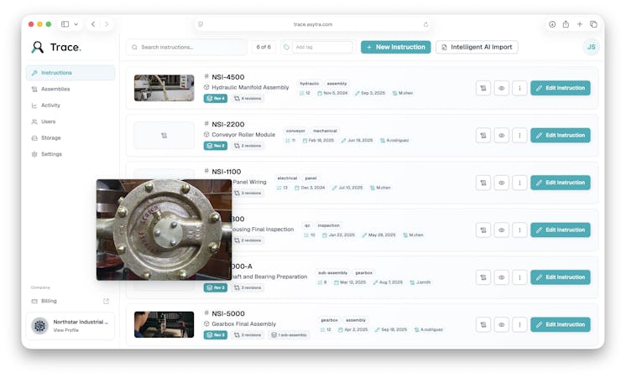Viewport: 626px width, 377px height.
Task: Click Rev 2 badge on NSI-2200
Action: click(x=216, y=146)
